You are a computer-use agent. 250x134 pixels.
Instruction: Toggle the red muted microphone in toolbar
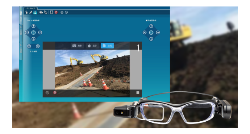[x=56, y=12]
